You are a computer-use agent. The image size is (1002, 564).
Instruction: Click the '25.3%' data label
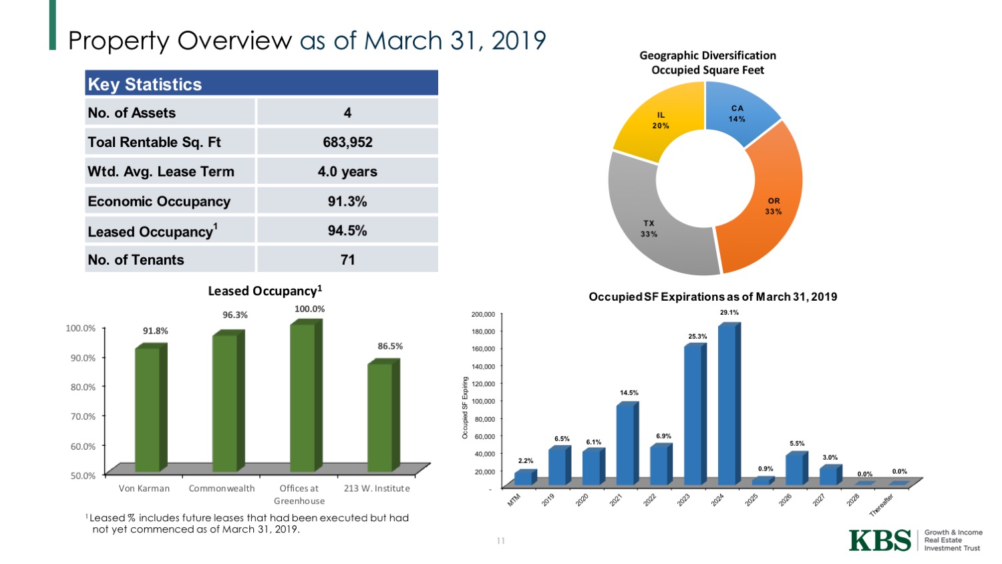pyautogui.click(x=697, y=336)
